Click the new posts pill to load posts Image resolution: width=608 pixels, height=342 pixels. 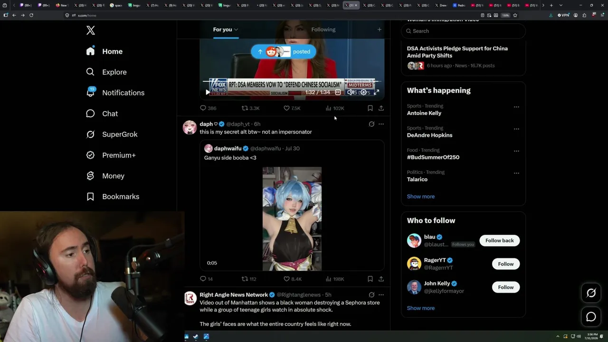[284, 52]
